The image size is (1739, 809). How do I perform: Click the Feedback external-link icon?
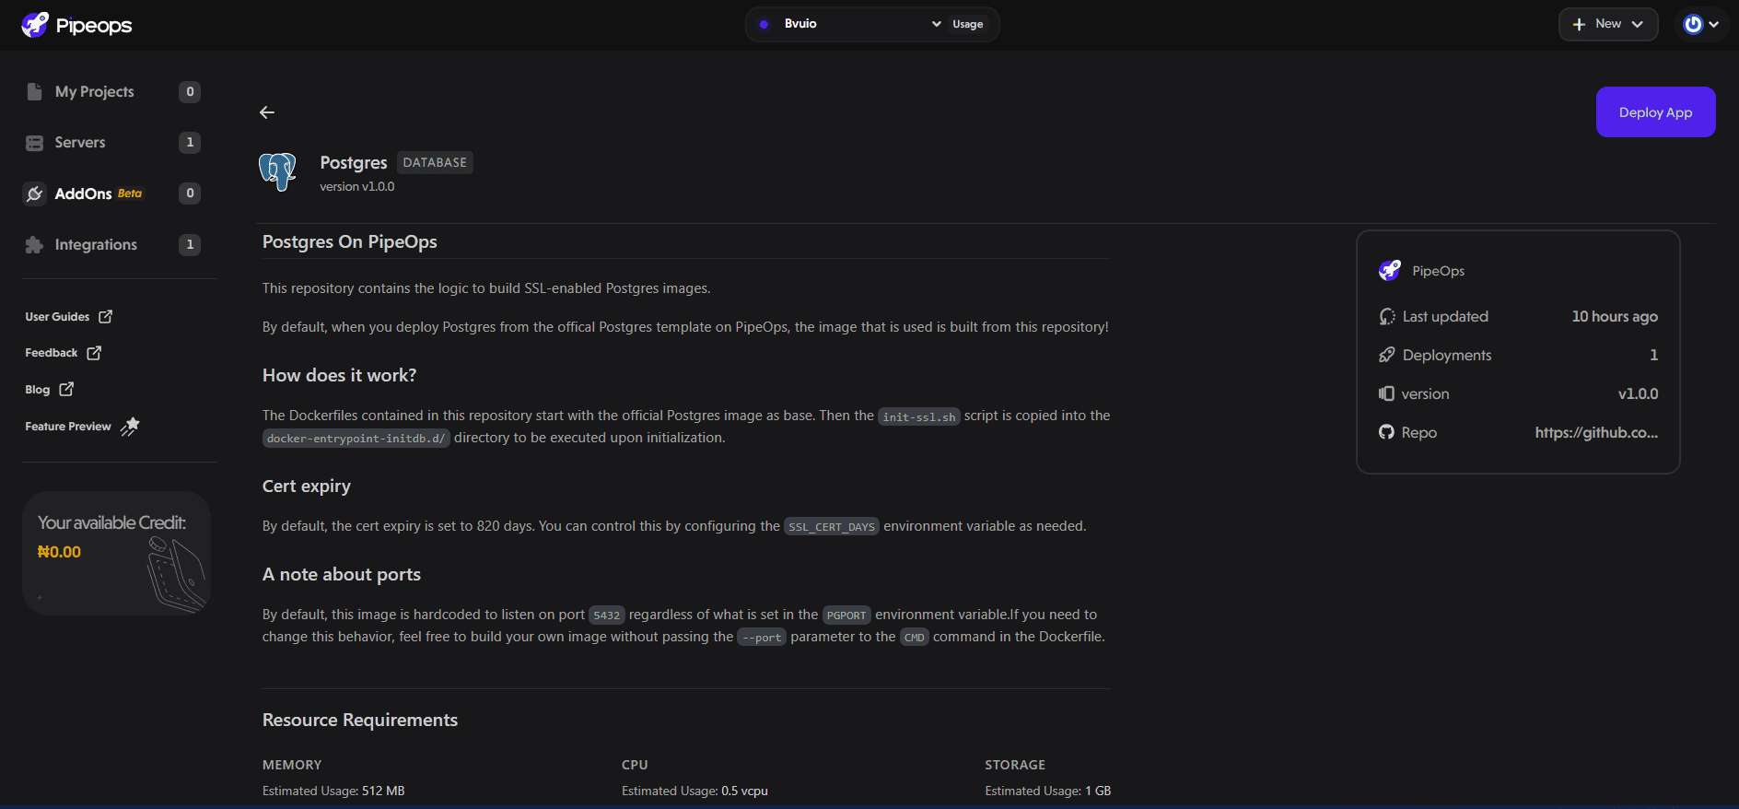click(x=94, y=352)
